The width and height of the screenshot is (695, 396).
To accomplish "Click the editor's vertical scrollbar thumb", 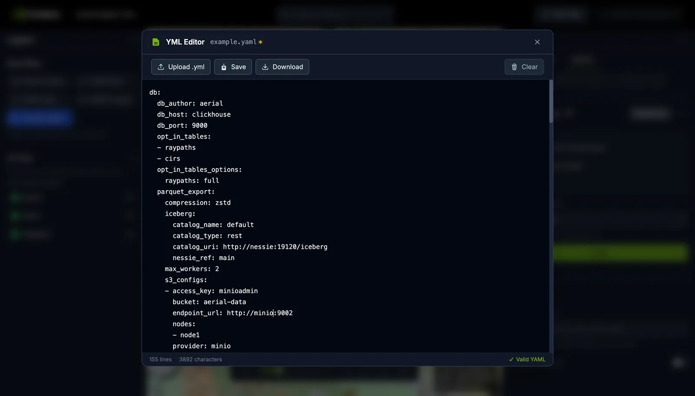I will pyautogui.click(x=551, y=101).
